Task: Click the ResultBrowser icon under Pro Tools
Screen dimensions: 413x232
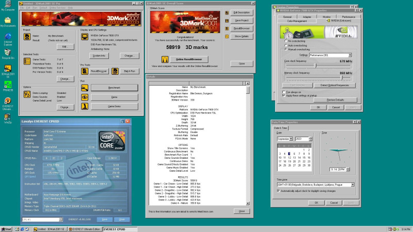Action: tap(85, 71)
